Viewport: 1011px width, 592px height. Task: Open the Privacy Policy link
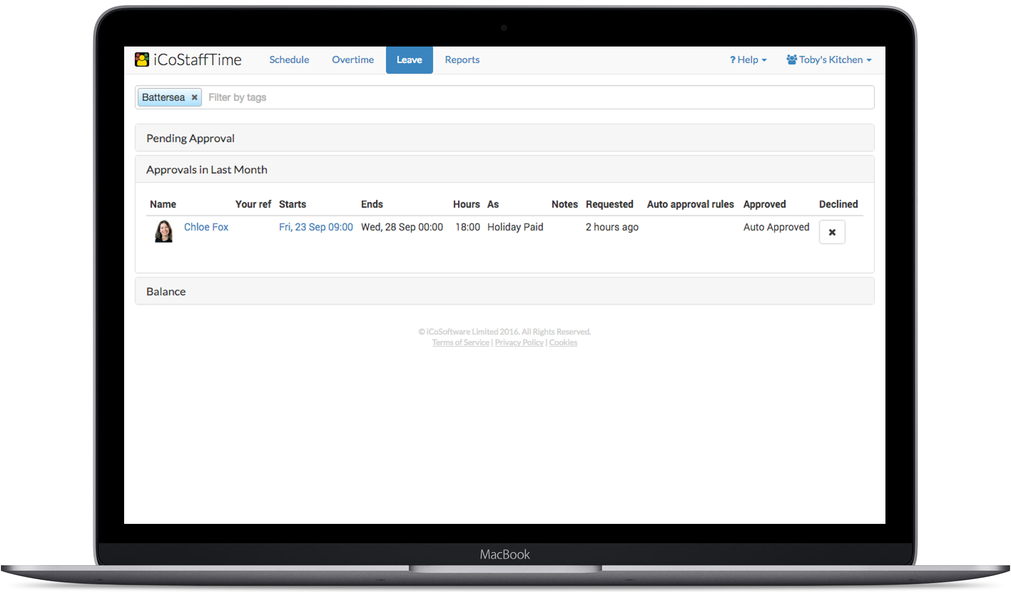point(519,343)
